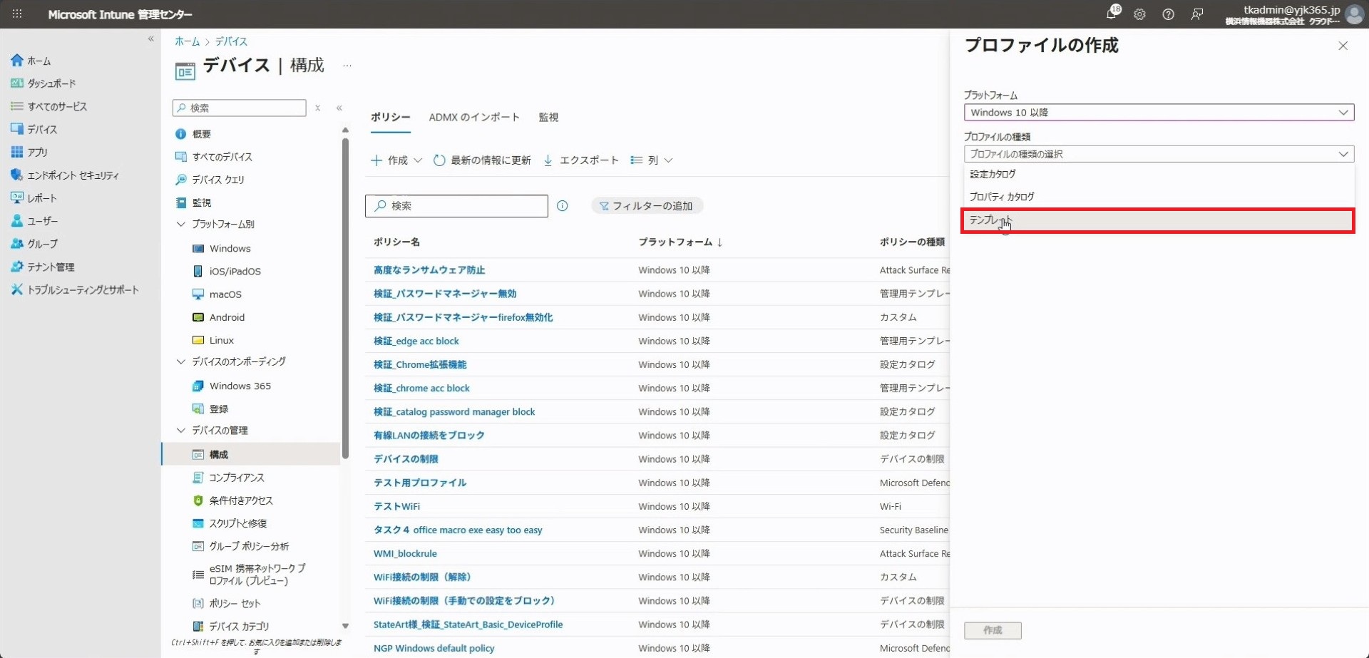Switch to the ADMX のインポート tab
Viewport: 1369px width, 658px height.
pos(473,117)
